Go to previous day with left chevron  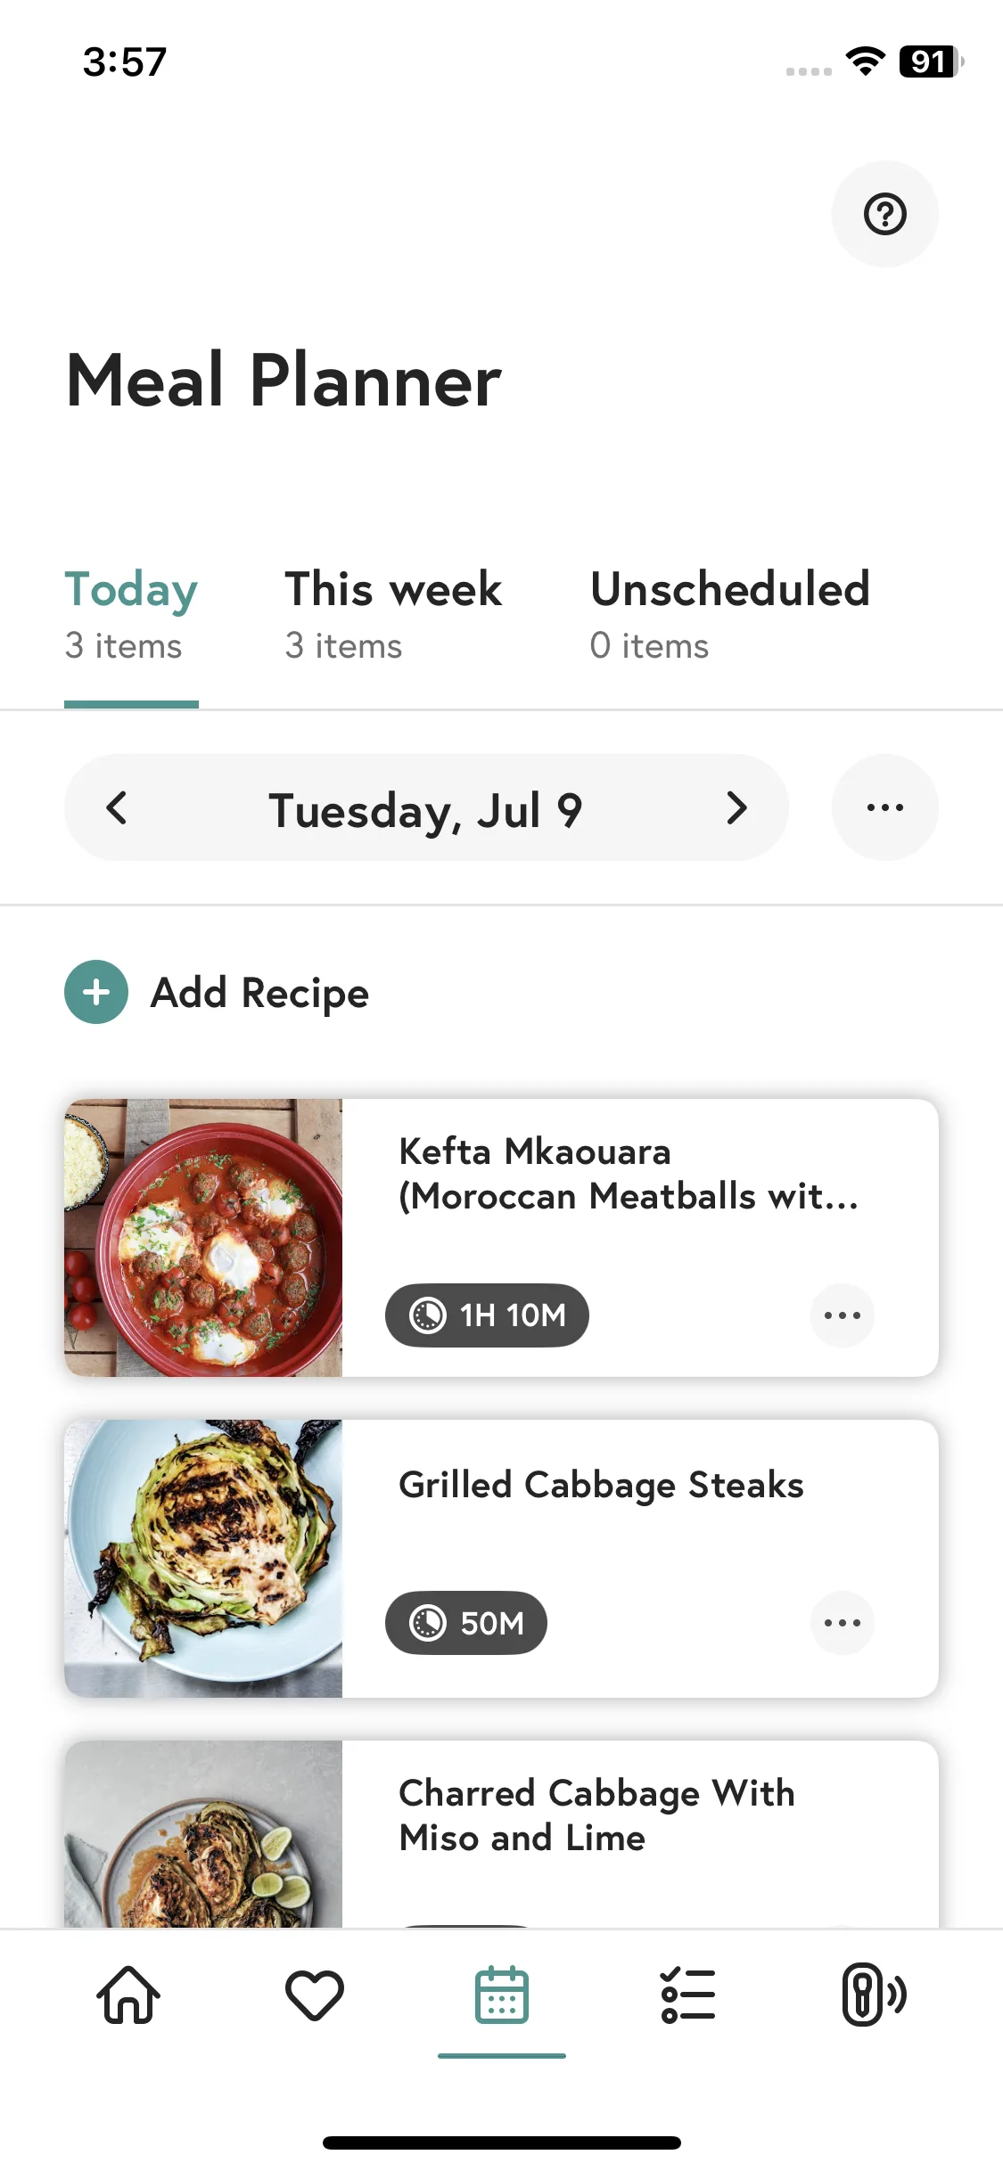point(117,807)
